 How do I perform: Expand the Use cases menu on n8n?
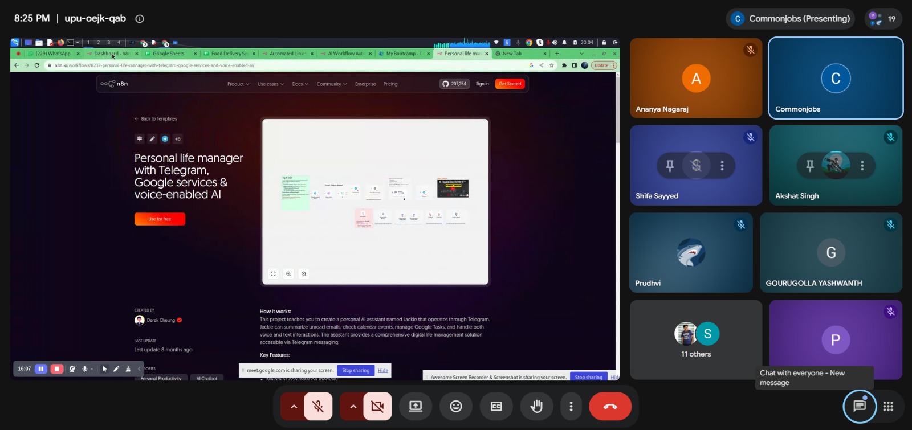[x=271, y=84]
